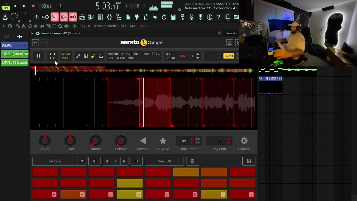Switch to POLY voice mode
Viewport: 357px width, 201px height.
click(x=65, y=58)
